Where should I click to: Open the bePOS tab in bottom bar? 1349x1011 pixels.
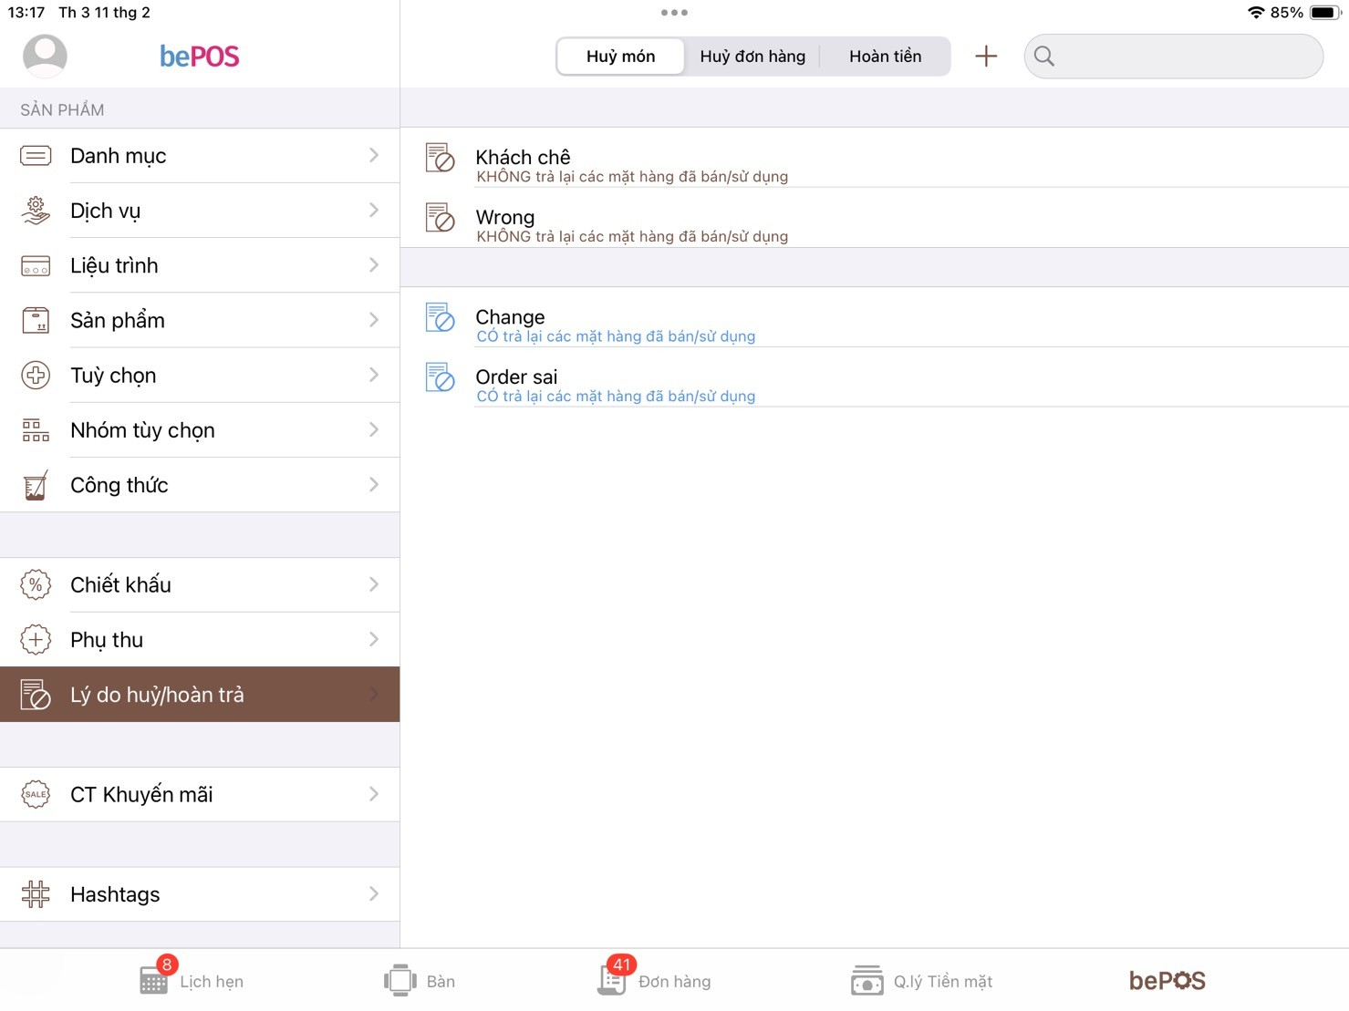click(1167, 980)
